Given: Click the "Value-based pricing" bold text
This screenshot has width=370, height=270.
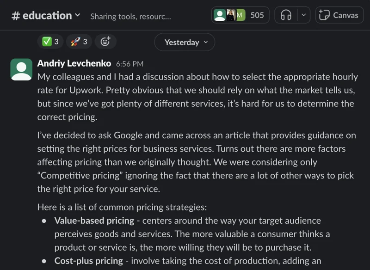Looking at the screenshot, I should pyautogui.click(x=94, y=221).
